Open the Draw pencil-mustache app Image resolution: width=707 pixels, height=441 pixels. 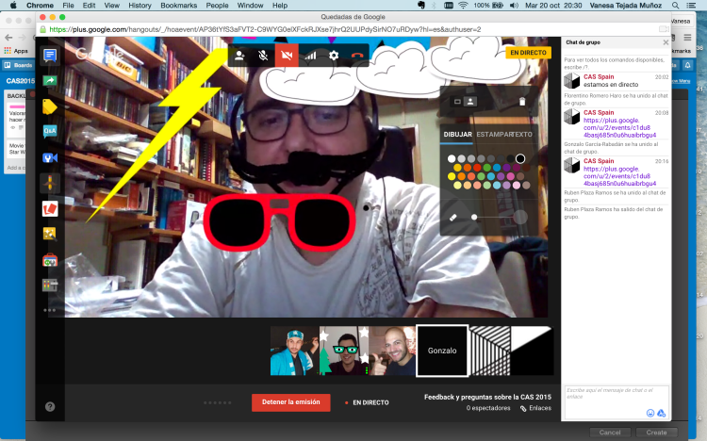[x=50, y=183]
